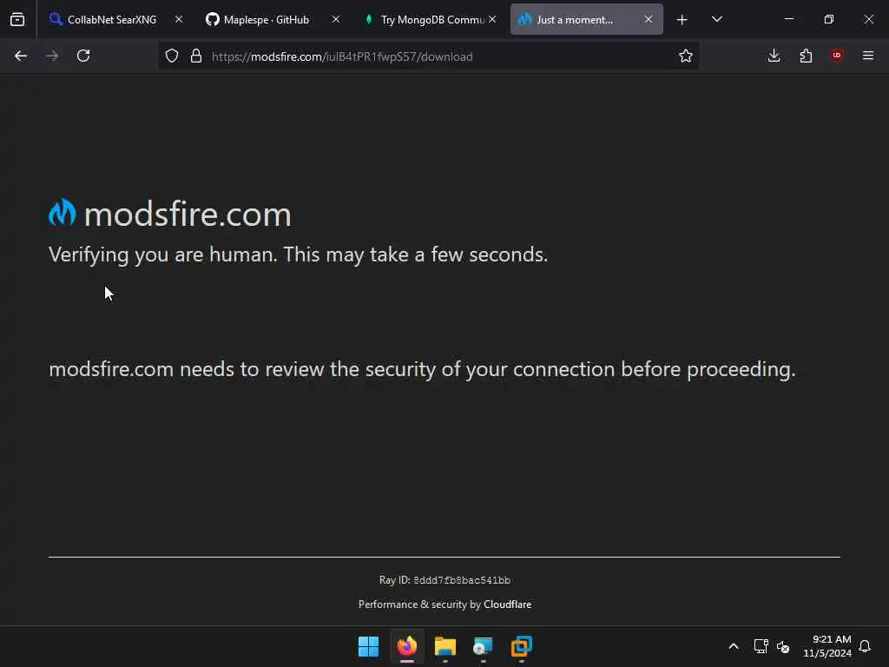The image size is (889, 667).
Task: Restore down the Firefox window
Action: click(829, 19)
